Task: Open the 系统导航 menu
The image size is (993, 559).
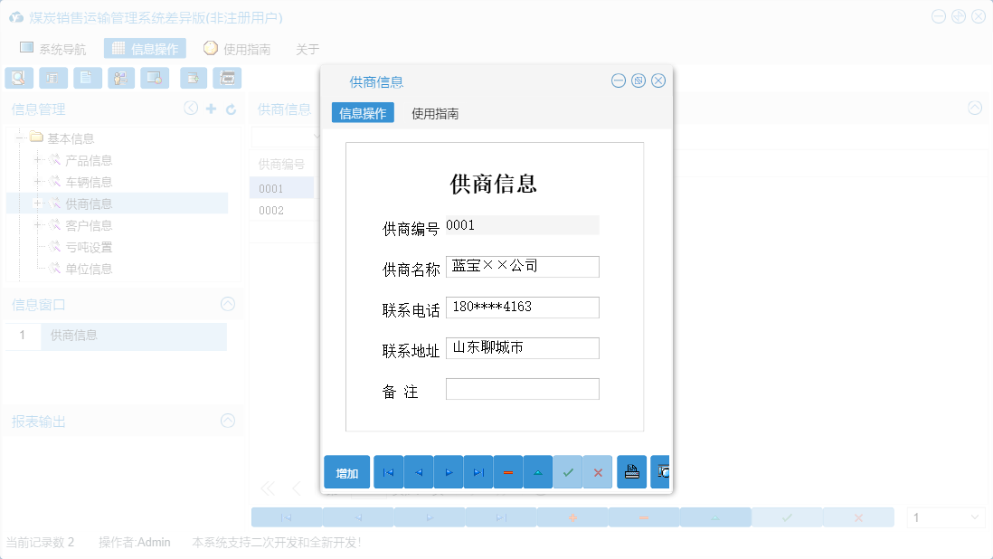Action: point(54,48)
